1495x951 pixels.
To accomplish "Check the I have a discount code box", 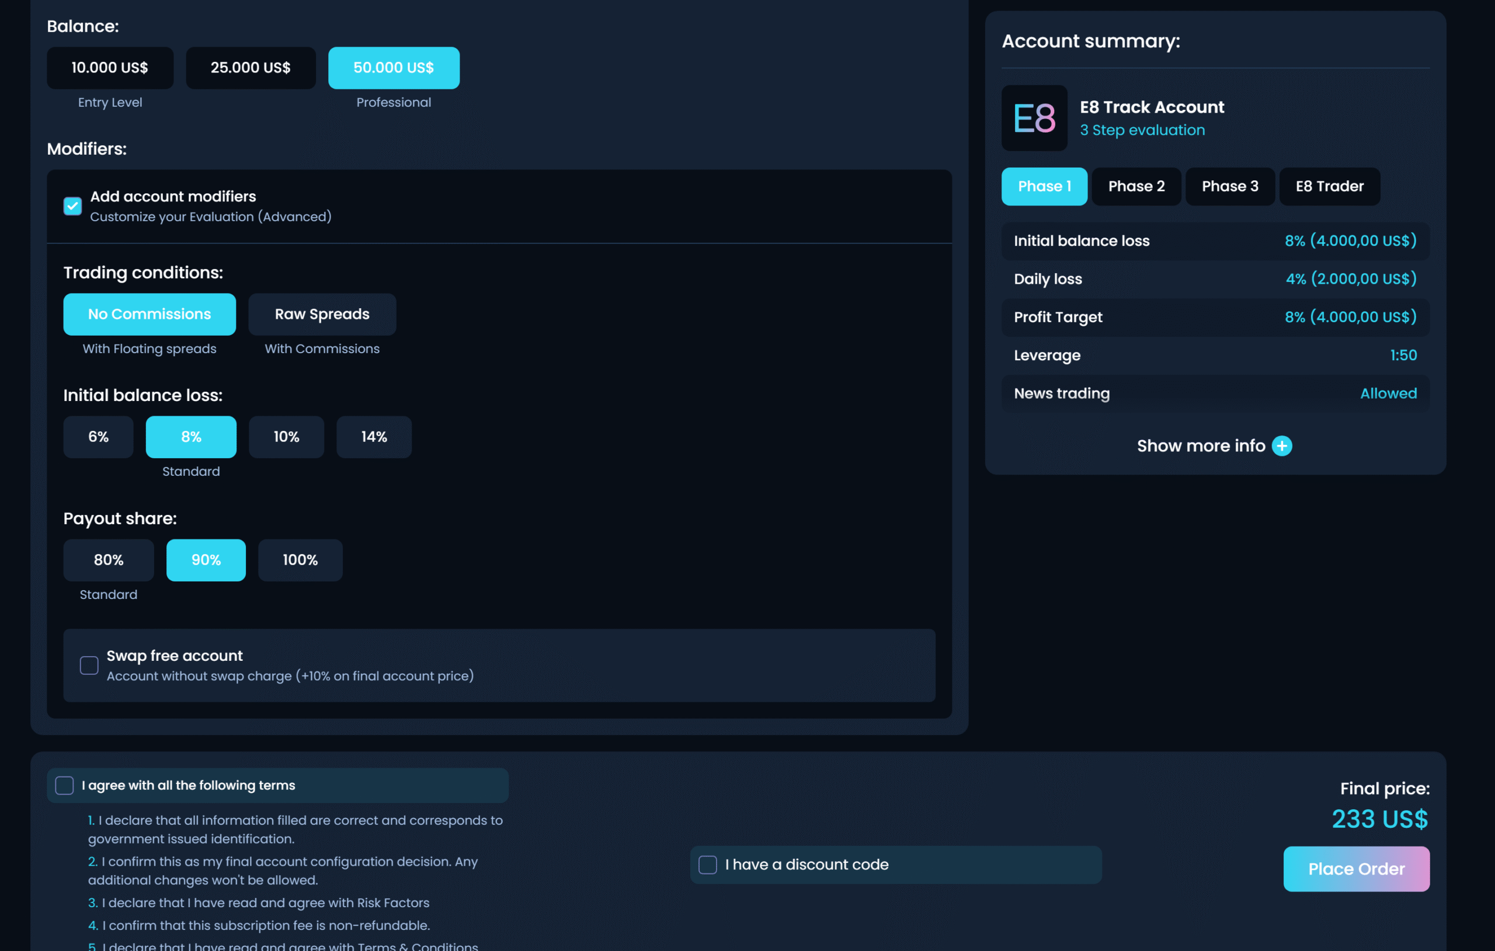I will coord(708,865).
